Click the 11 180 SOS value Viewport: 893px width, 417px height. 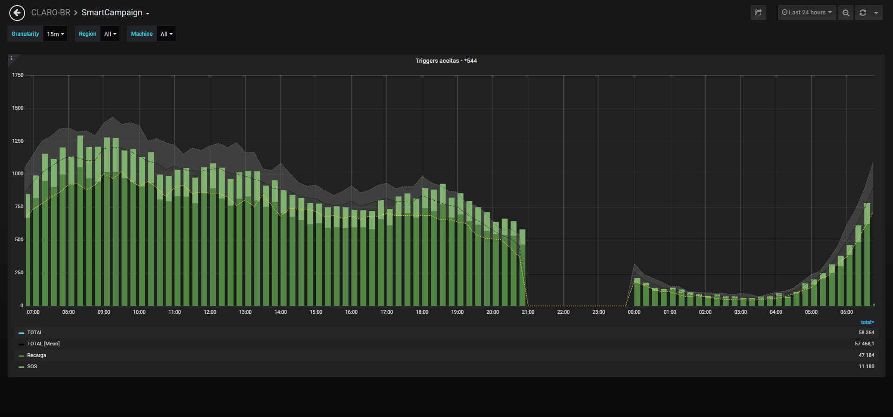(866, 367)
